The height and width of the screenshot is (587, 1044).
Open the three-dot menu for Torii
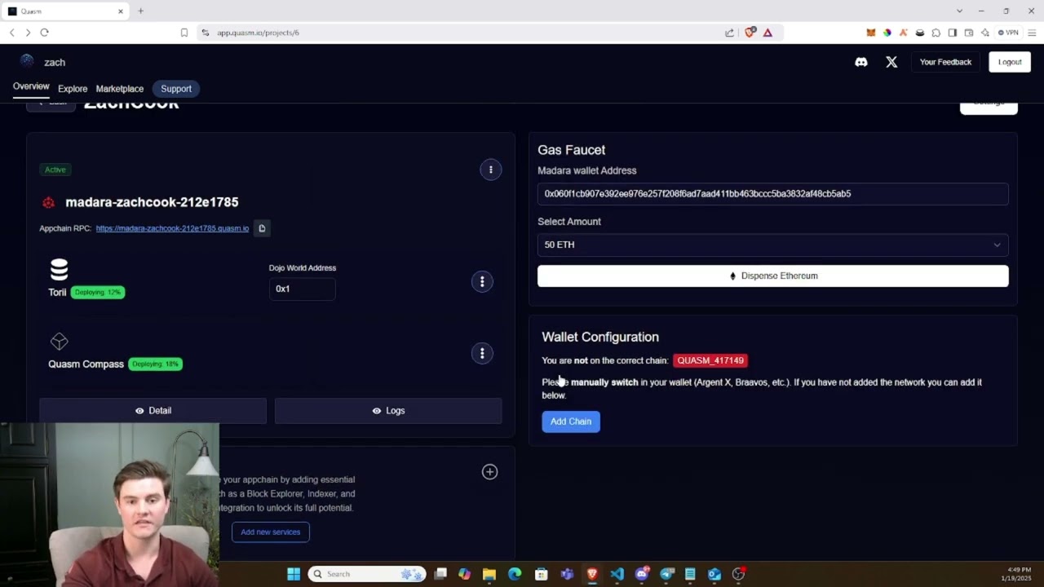click(482, 281)
